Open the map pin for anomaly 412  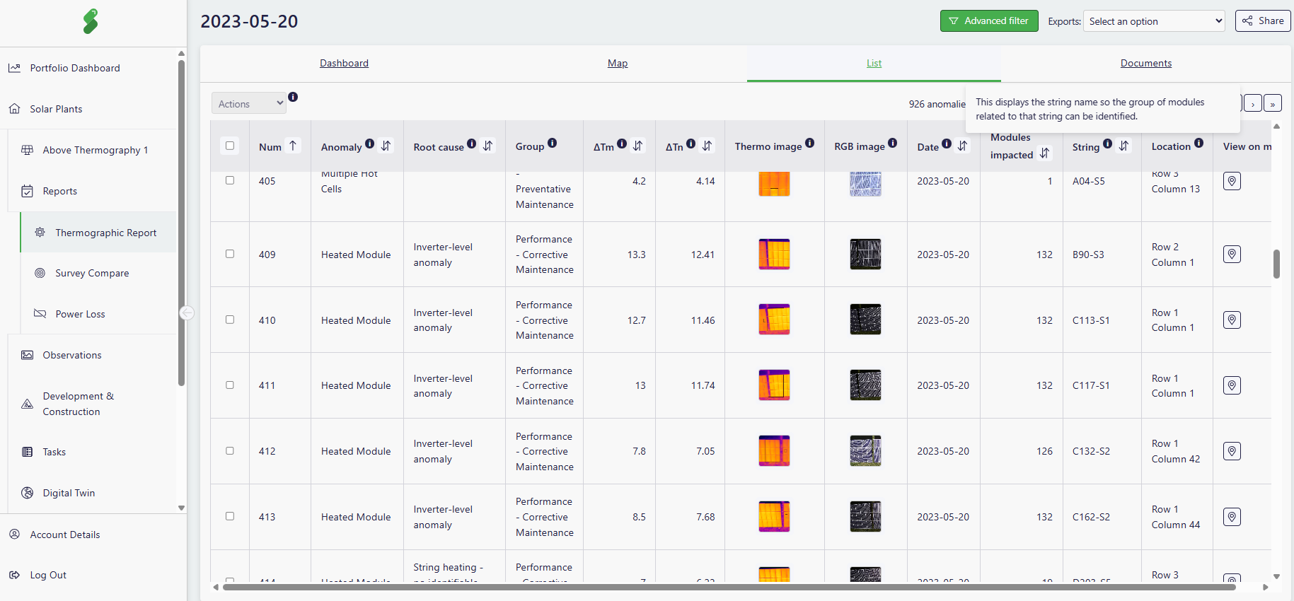coord(1232,451)
